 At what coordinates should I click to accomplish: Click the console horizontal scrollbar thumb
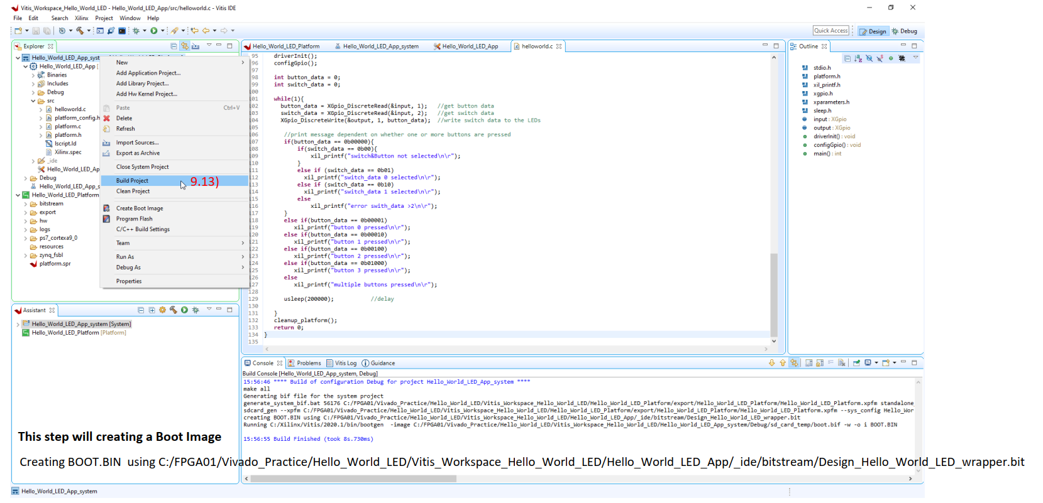point(353,479)
